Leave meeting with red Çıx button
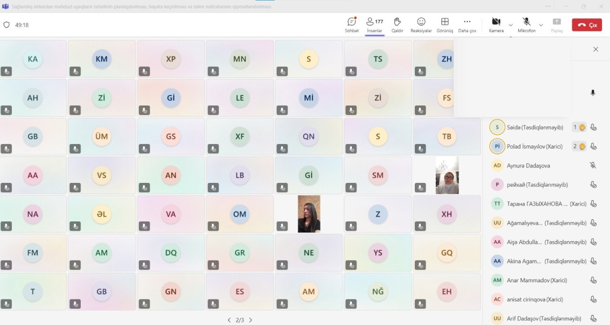Image resolution: width=610 pixels, height=325 pixels. click(587, 25)
